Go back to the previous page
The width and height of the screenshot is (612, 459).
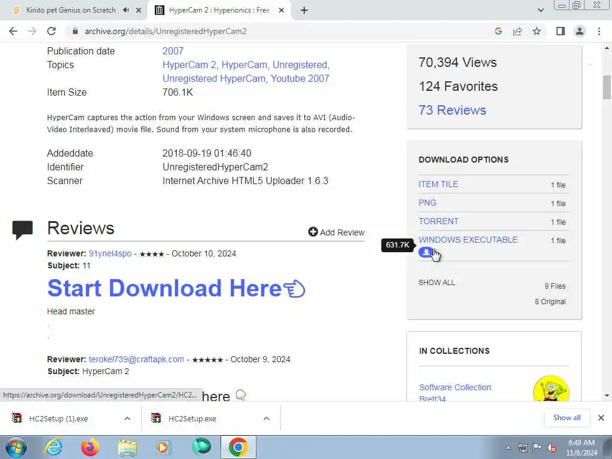pos(13,31)
